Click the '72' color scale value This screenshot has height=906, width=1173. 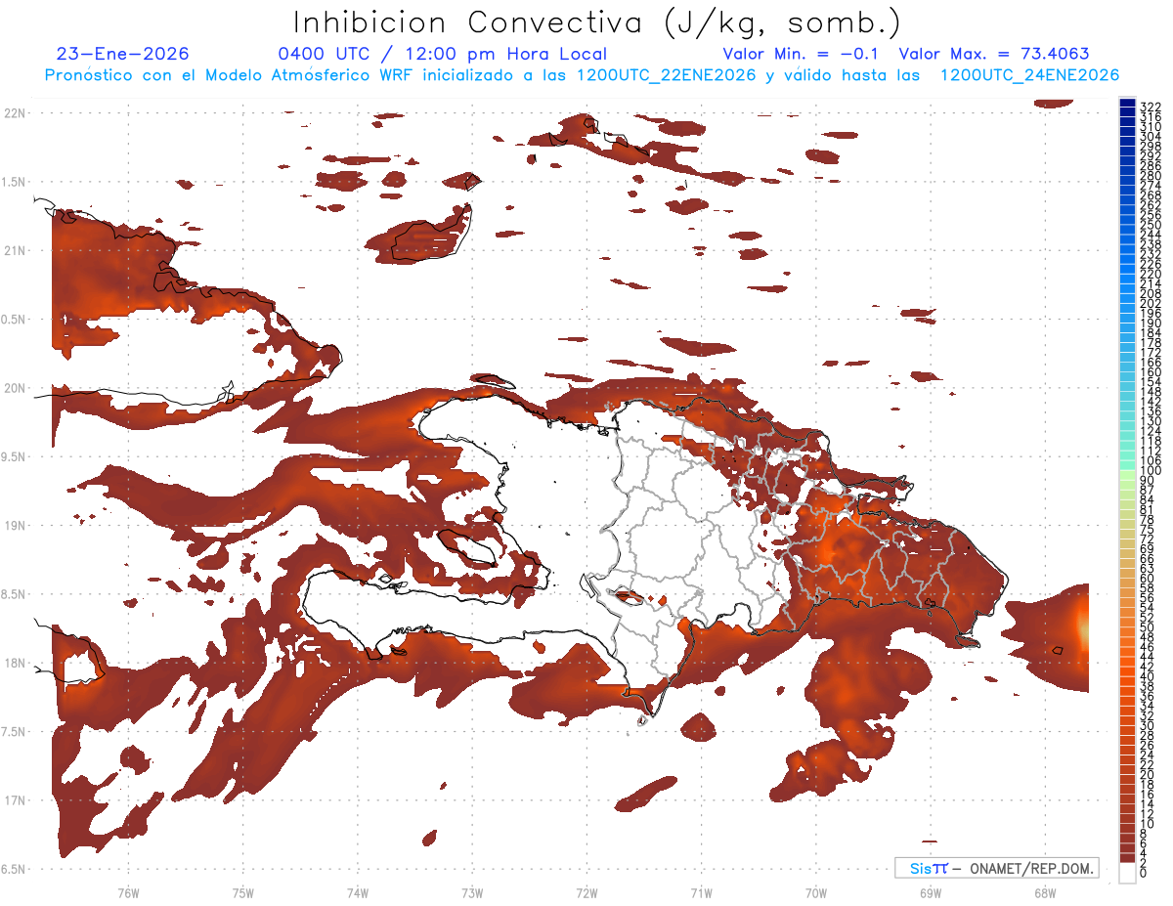tap(1147, 539)
